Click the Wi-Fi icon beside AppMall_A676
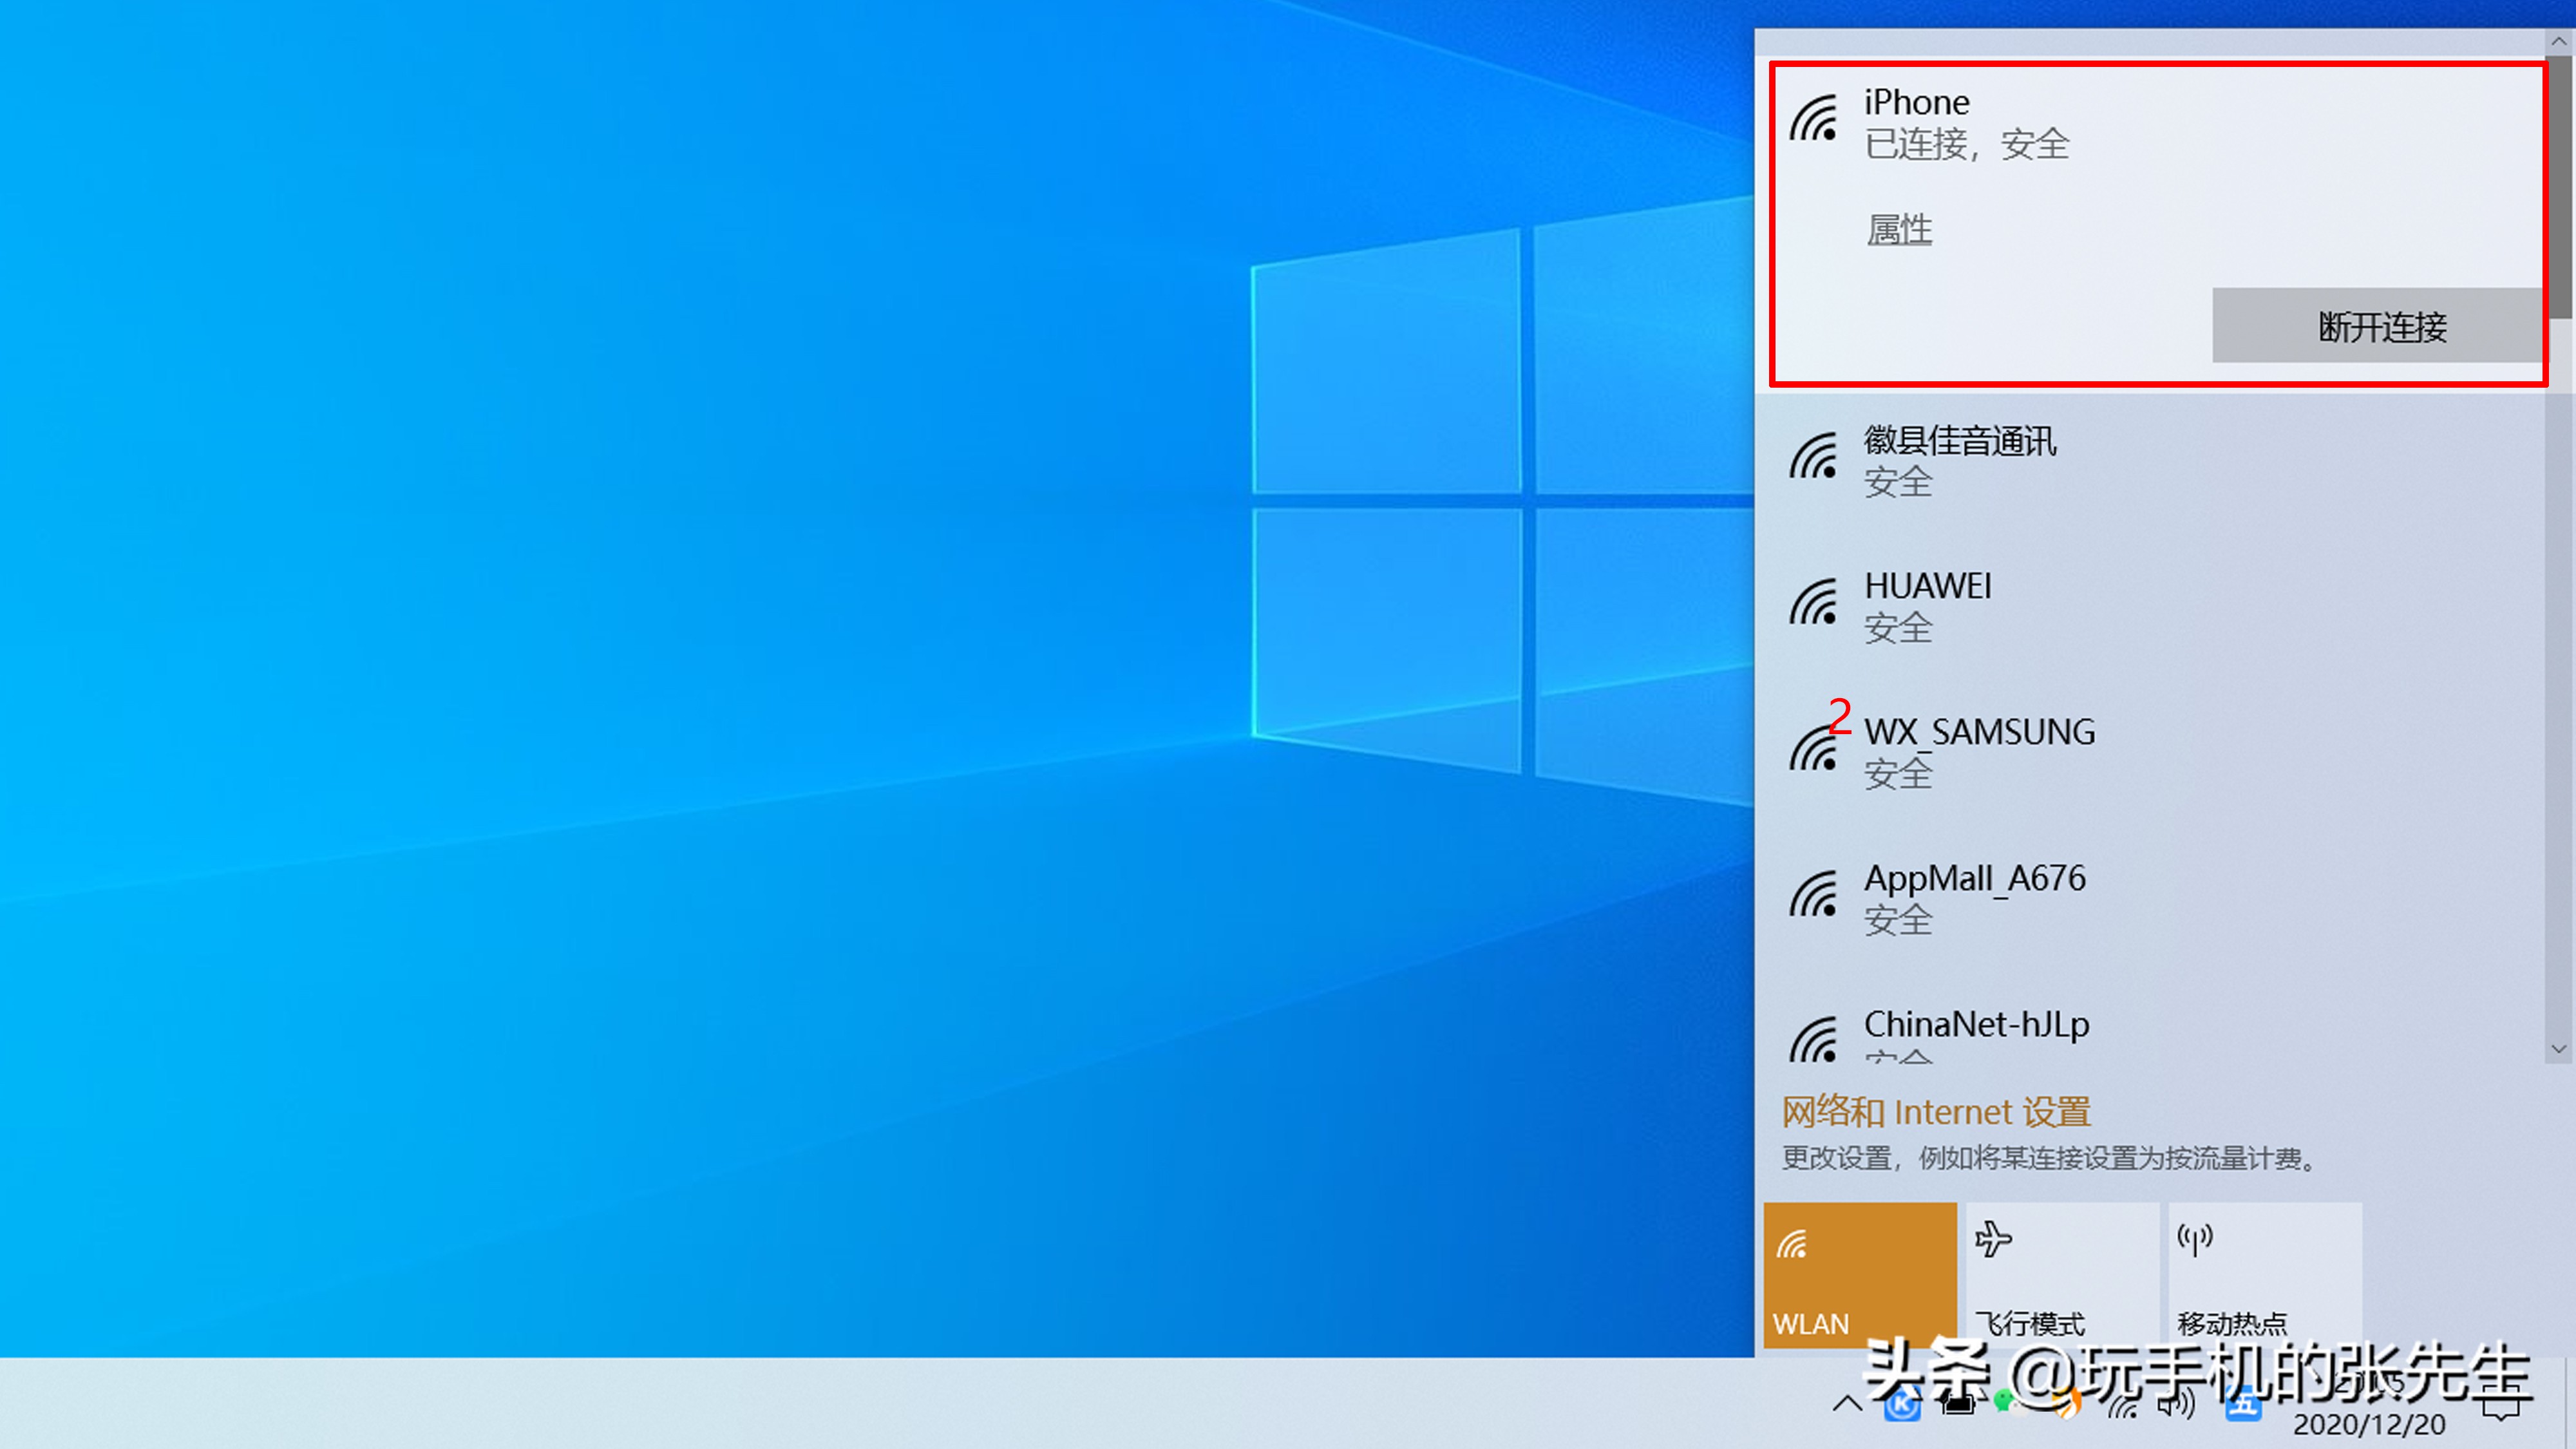 click(1814, 894)
